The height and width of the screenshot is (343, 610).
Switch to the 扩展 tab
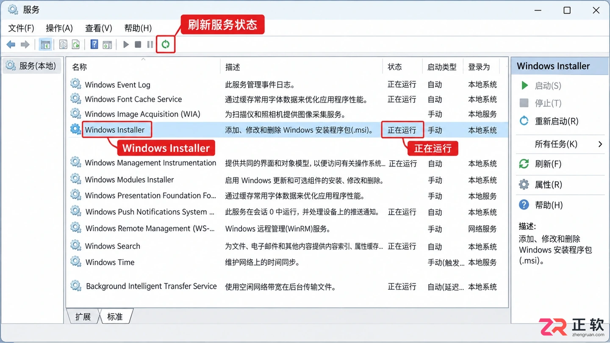point(83,317)
